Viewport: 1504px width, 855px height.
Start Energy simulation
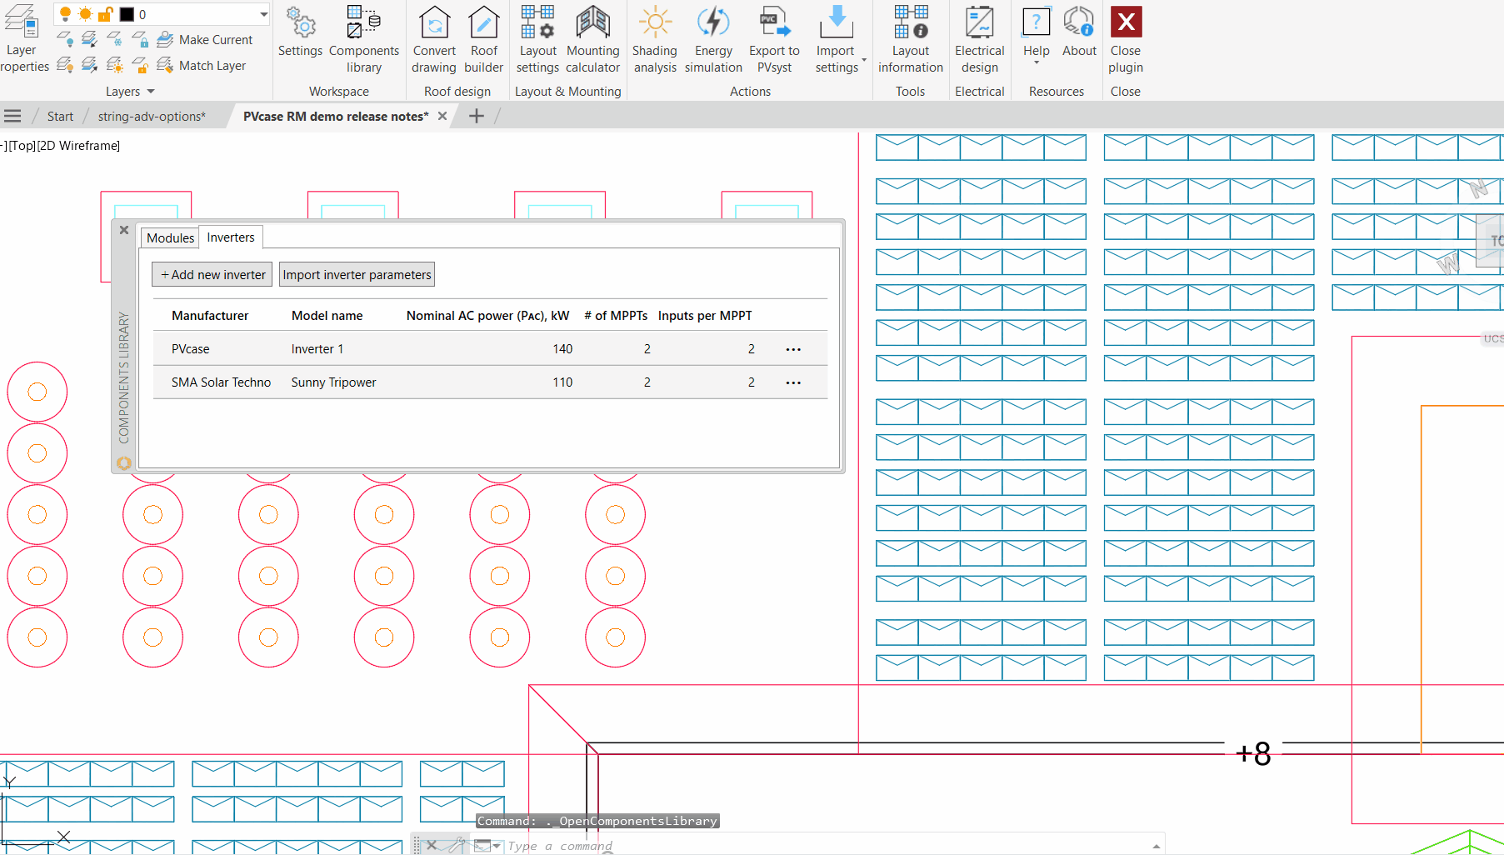coord(713,40)
